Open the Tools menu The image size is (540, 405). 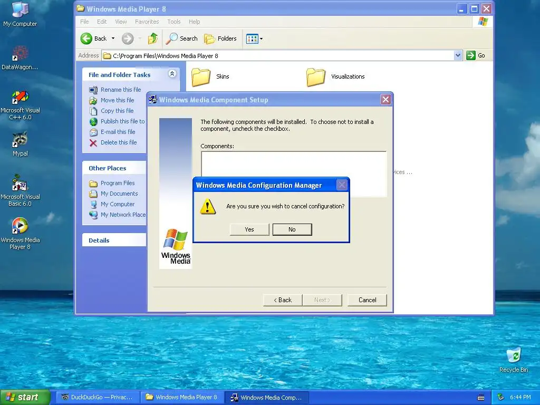point(174,22)
